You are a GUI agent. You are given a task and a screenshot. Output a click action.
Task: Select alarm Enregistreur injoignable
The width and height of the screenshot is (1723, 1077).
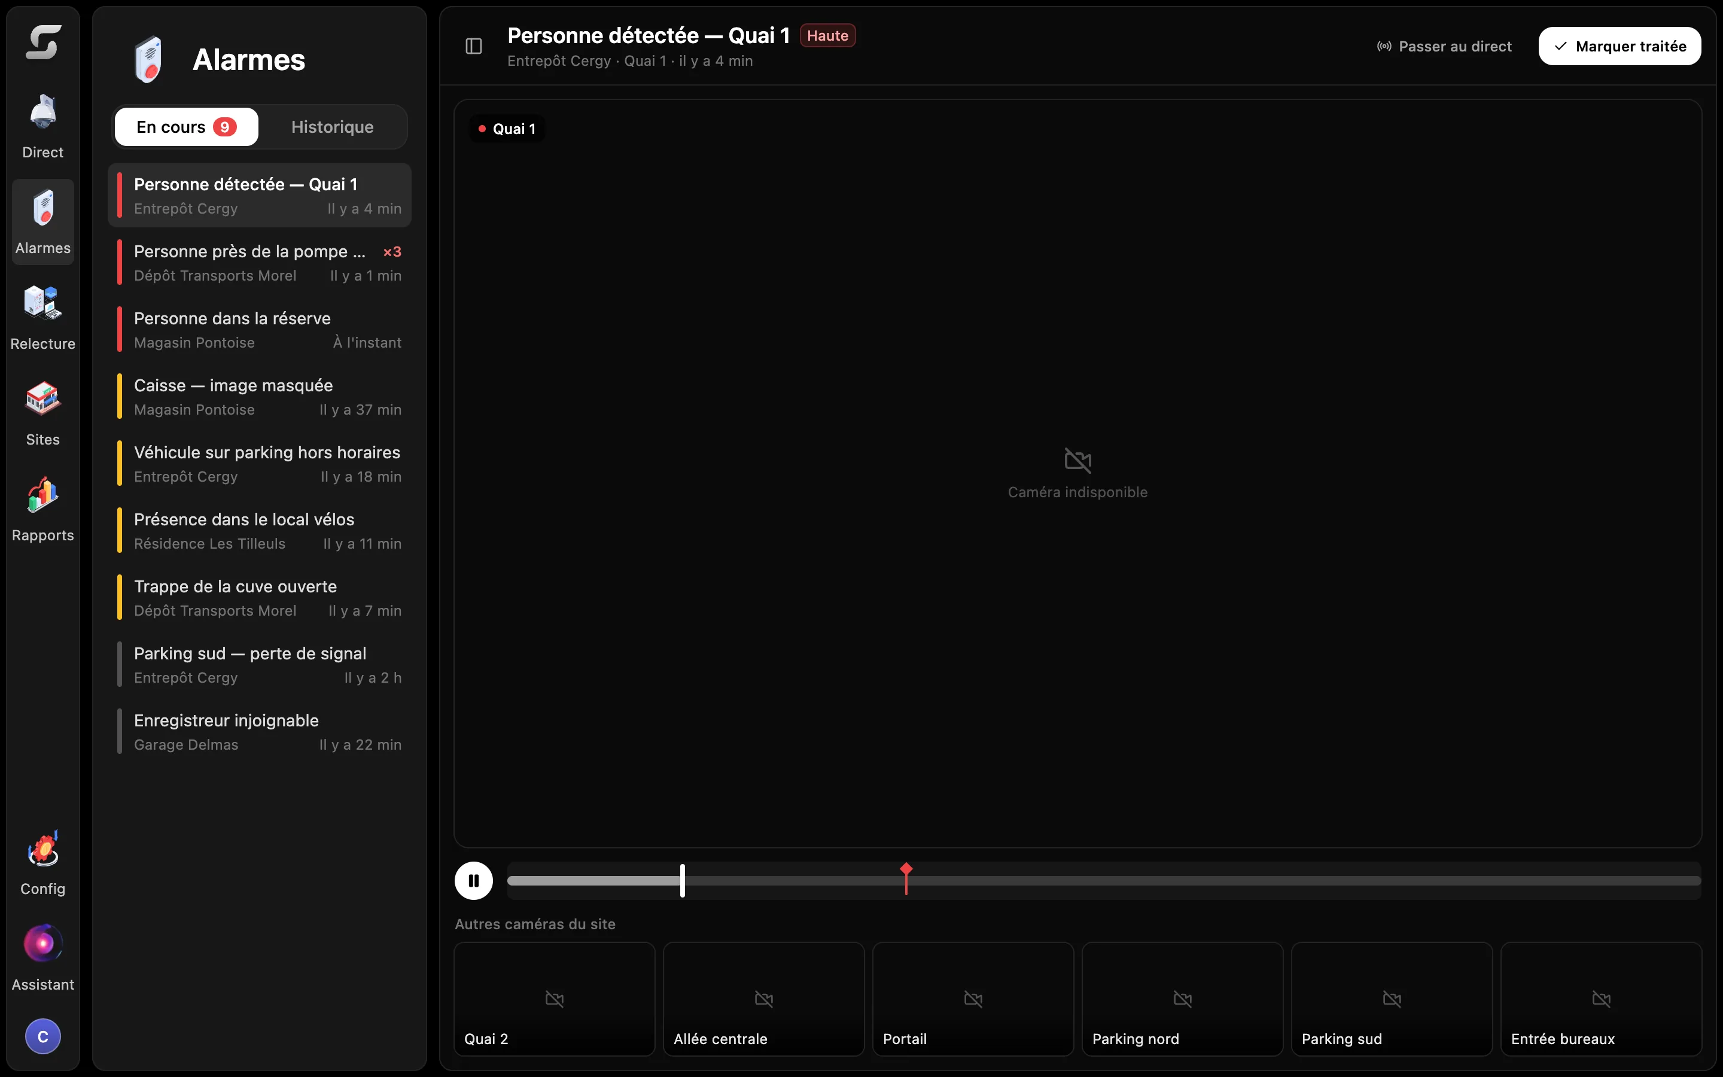(x=260, y=731)
